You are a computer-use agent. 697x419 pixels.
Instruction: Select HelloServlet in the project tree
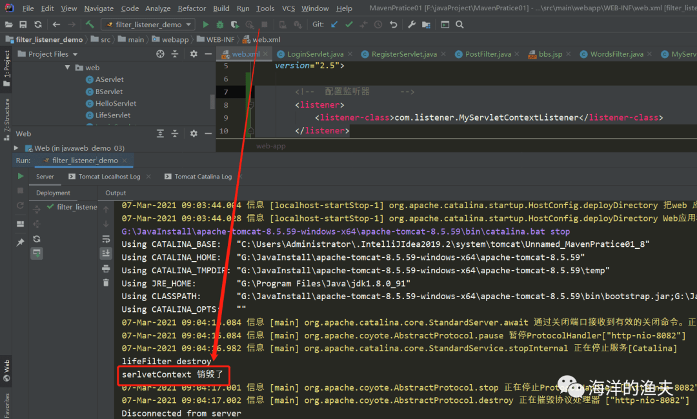[116, 103]
